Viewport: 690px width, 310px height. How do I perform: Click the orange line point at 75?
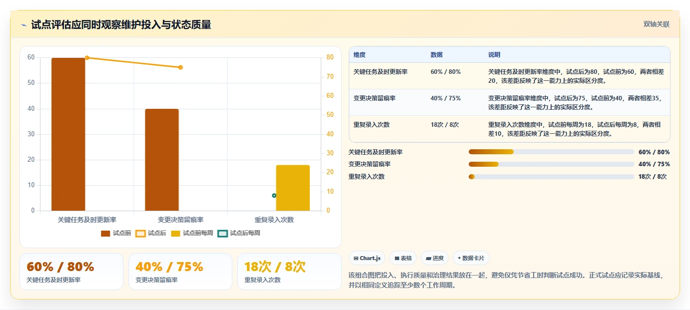180,67
